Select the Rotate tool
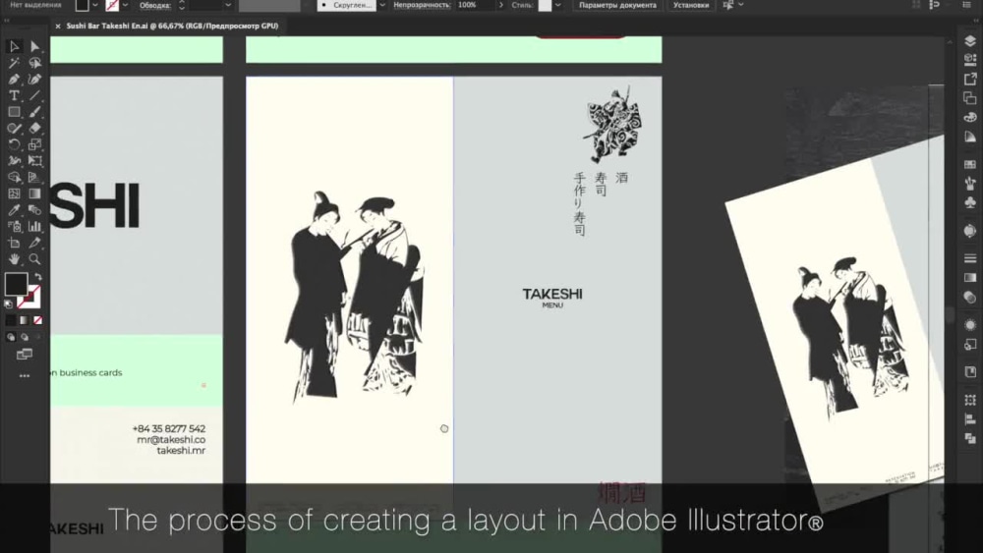Image resolution: width=983 pixels, height=553 pixels. tap(15, 144)
